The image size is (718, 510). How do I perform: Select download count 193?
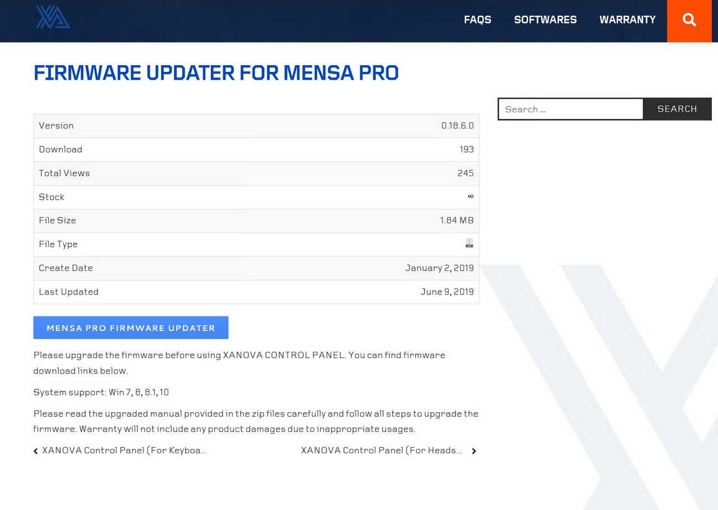point(467,149)
